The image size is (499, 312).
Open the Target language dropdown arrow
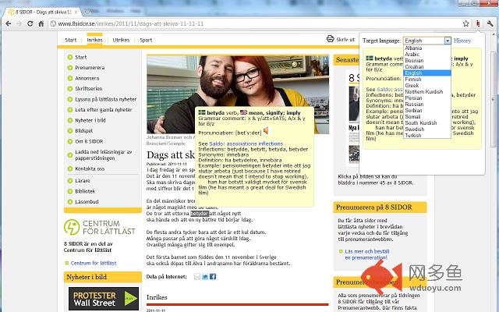[x=448, y=41]
